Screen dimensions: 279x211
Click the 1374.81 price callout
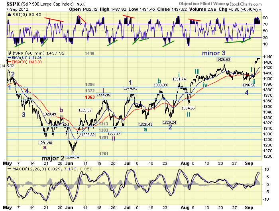pyautogui.click(x=130, y=88)
